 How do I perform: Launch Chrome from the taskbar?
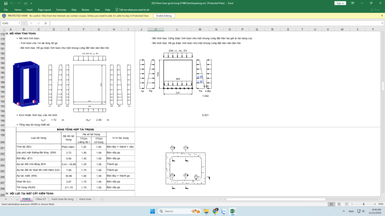coord(215,211)
